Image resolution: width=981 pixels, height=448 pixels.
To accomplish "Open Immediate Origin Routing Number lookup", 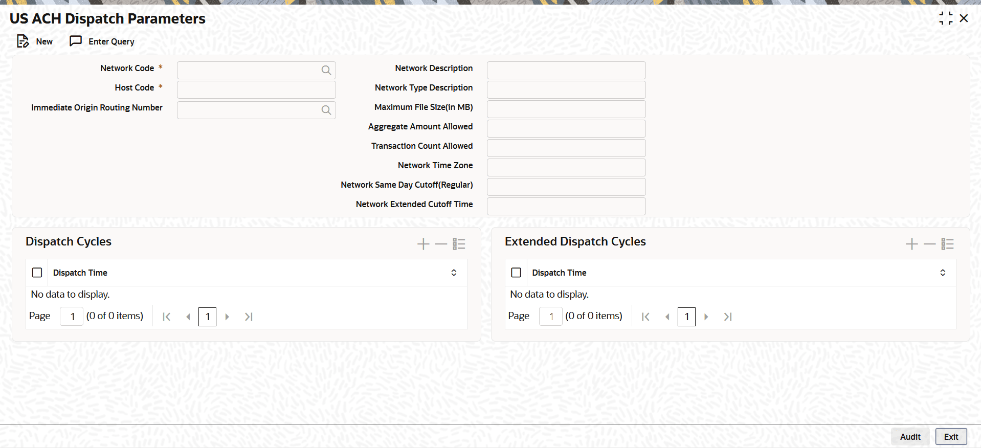I will point(326,110).
